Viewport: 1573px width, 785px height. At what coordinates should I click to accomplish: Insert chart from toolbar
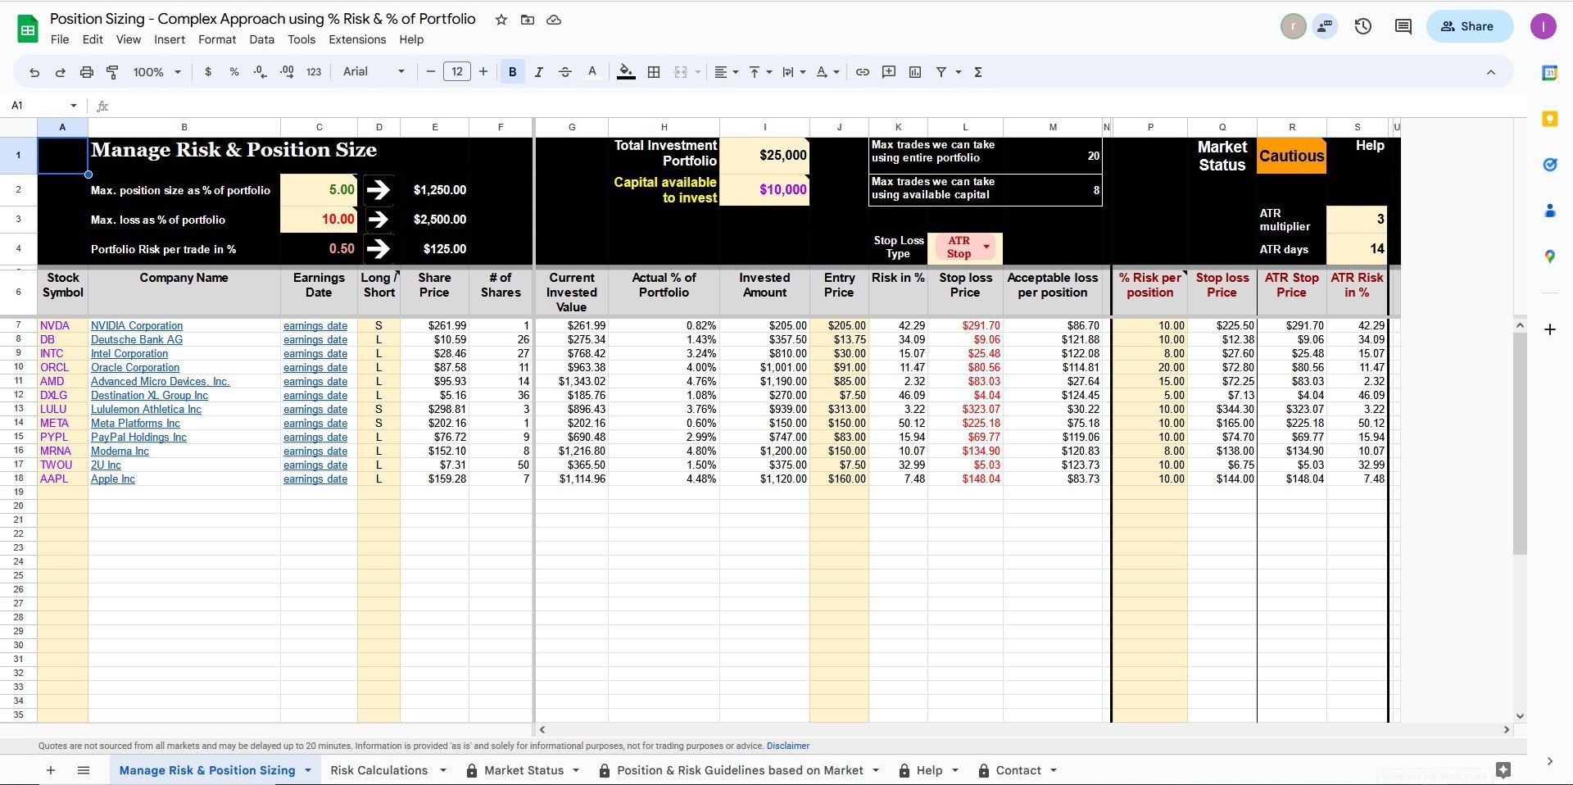(x=915, y=72)
